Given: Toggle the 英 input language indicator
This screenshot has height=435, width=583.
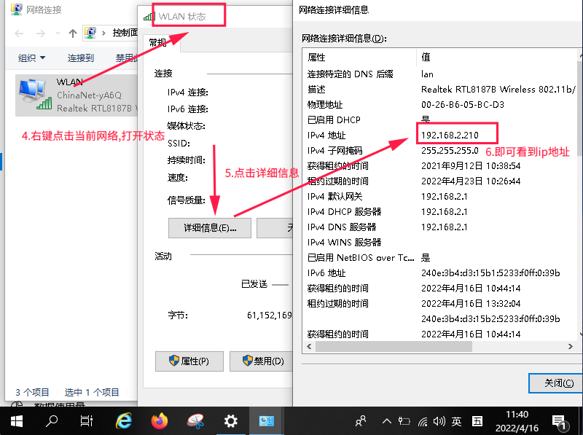Looking at the screenshot, I should coord(456,421).
